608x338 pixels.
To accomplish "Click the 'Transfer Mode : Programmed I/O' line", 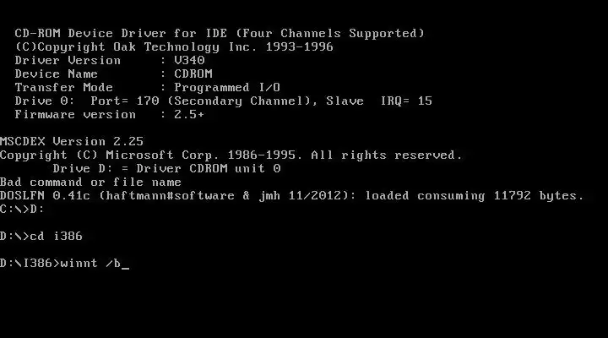I will click(x=147, y=87).
